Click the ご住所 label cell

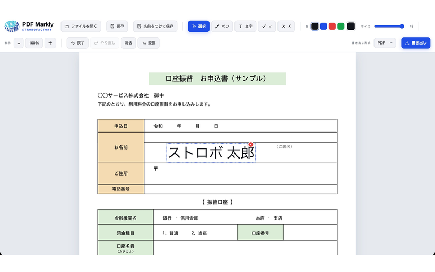tap(120, 173)
